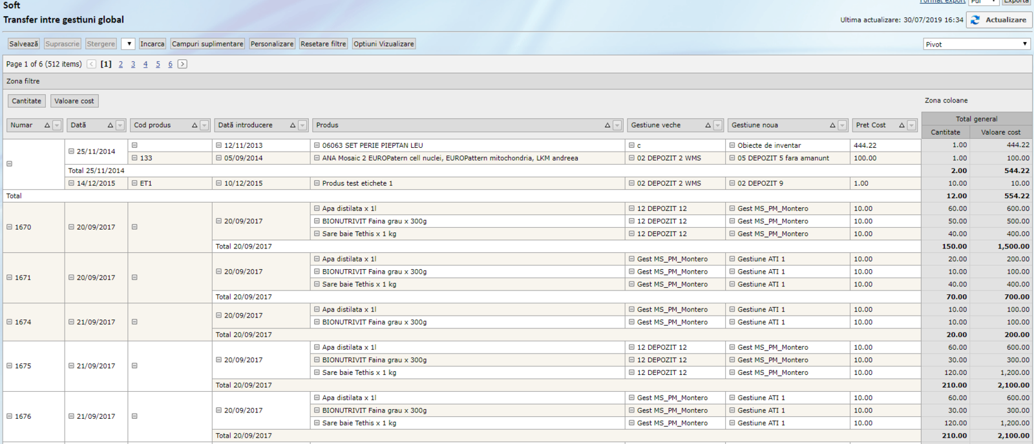Screen dimensions: 1034x444
Task: Jump to page 6 of results
Action: [x=170, y=65]
